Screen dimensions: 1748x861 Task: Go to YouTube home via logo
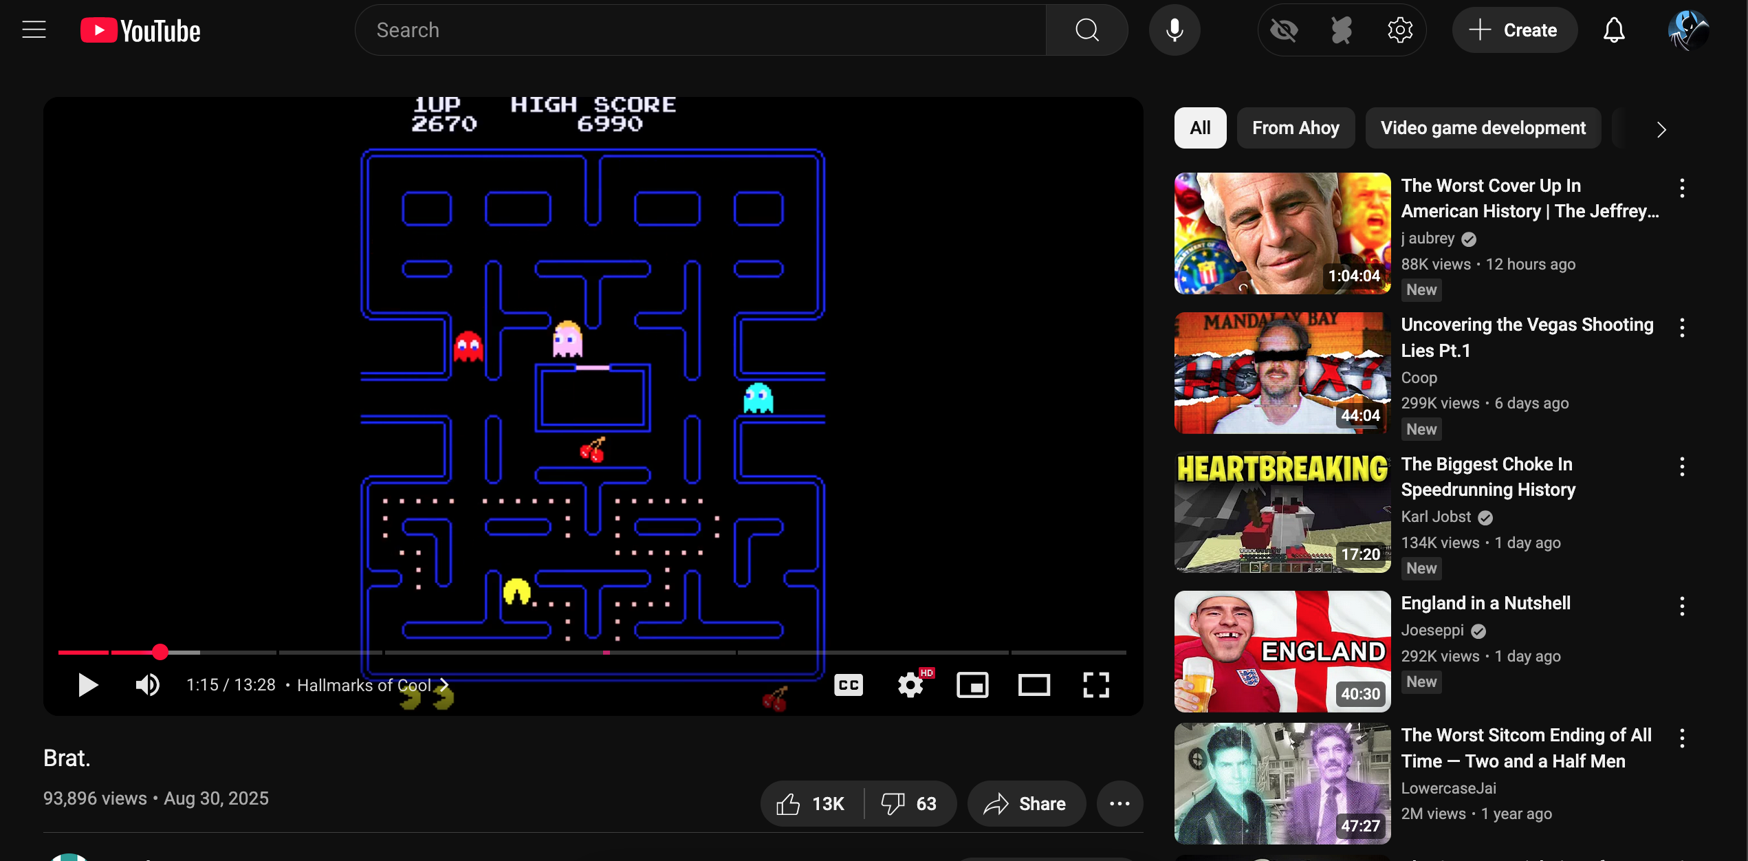coord(140,30)
